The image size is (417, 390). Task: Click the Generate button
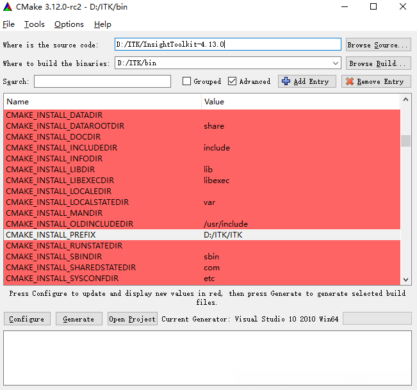(x=79, y=318)
